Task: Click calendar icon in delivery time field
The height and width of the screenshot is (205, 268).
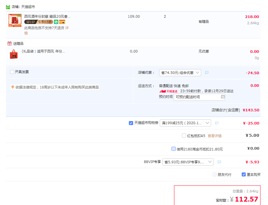Action: 223,97
